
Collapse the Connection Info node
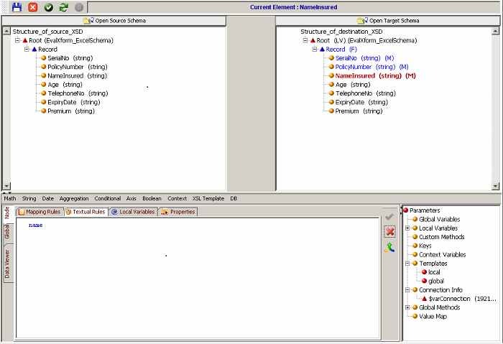click(407, 290)
